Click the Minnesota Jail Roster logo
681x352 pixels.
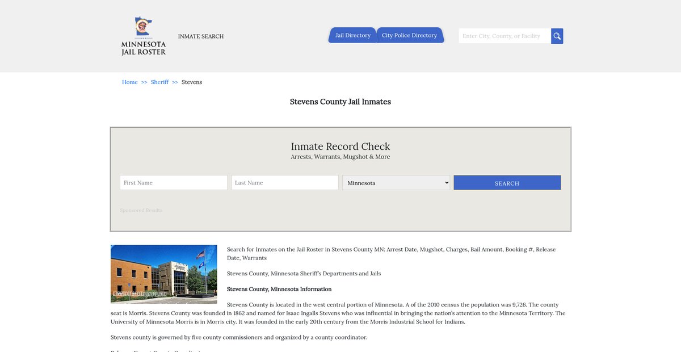144,36
